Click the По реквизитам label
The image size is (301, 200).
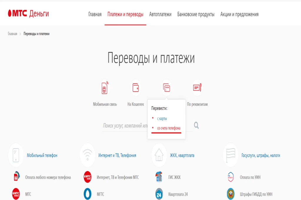tap(197, 105)
